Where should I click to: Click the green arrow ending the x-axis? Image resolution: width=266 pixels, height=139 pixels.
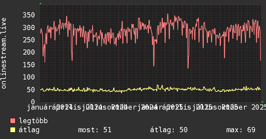pos(262,102)
